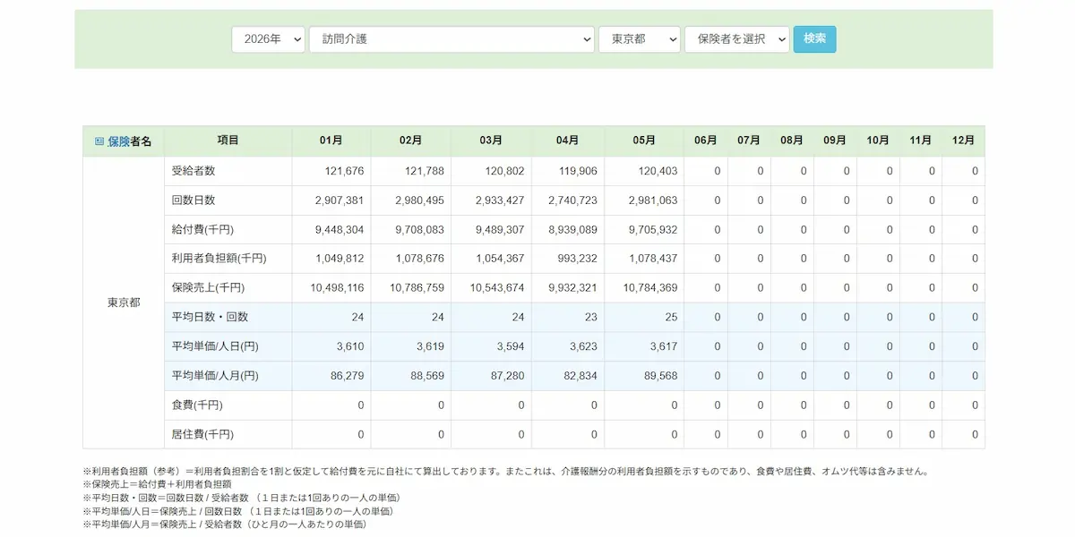Click the value 10,498,116 in 保険売上

pos(337,288)
